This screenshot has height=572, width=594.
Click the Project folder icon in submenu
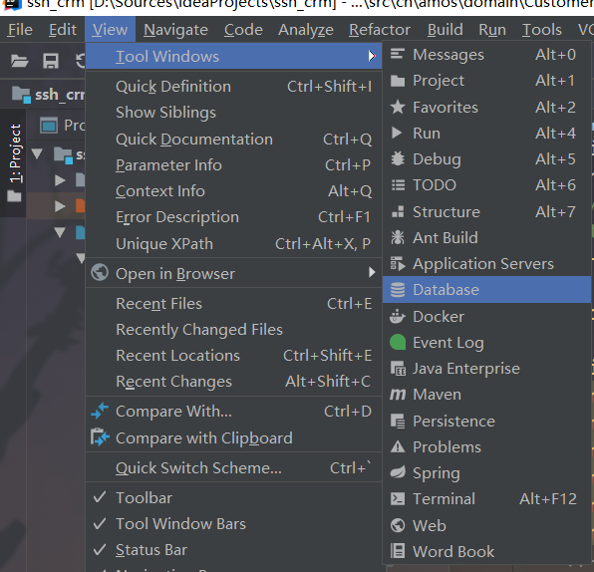[398, 81]
